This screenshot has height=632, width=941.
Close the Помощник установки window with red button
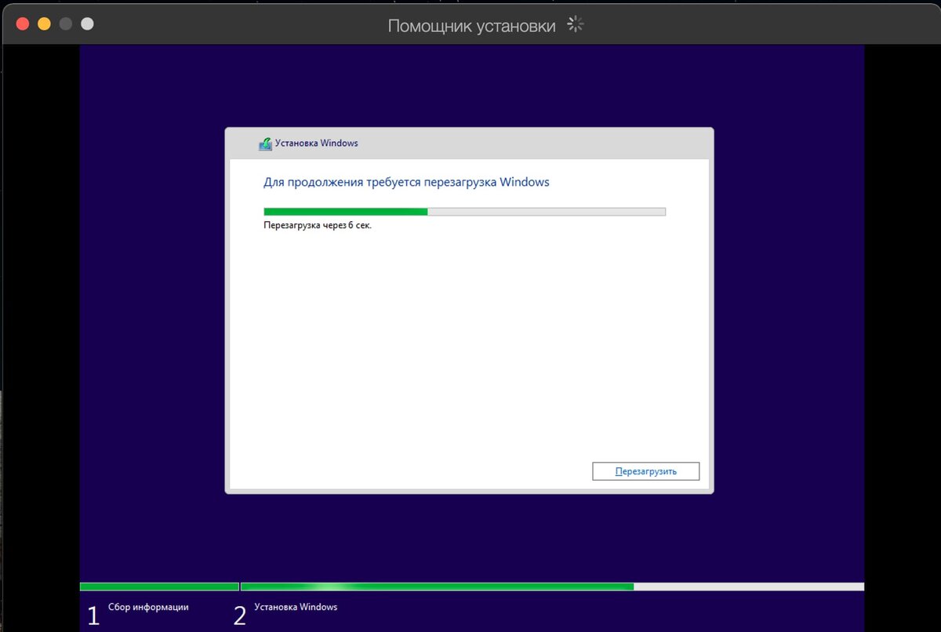(22, 24)
